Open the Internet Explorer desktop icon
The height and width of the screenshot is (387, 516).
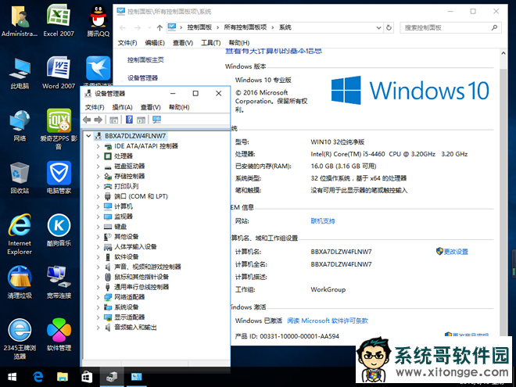point(20,235)
